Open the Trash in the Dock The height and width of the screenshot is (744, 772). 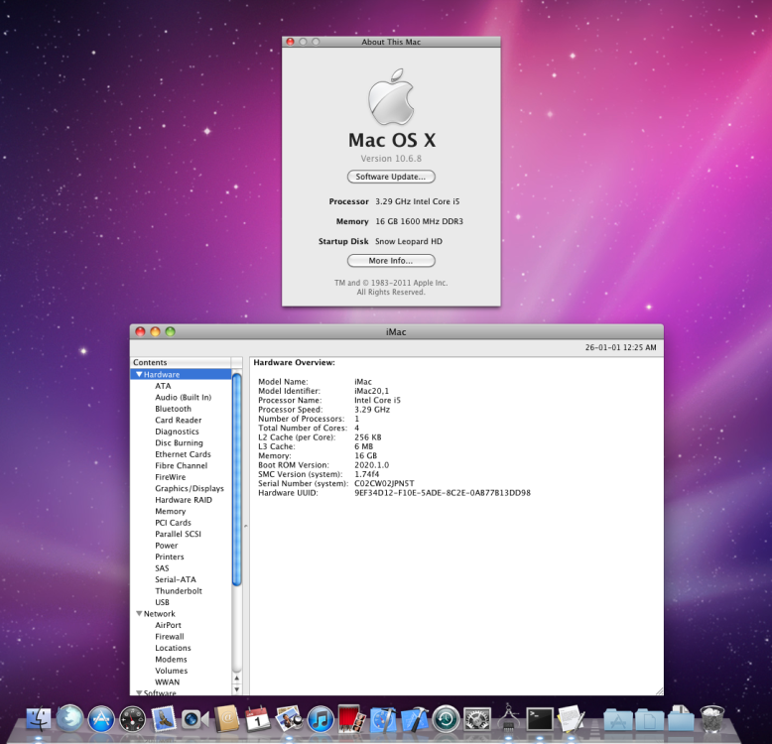tap(711, 719)
